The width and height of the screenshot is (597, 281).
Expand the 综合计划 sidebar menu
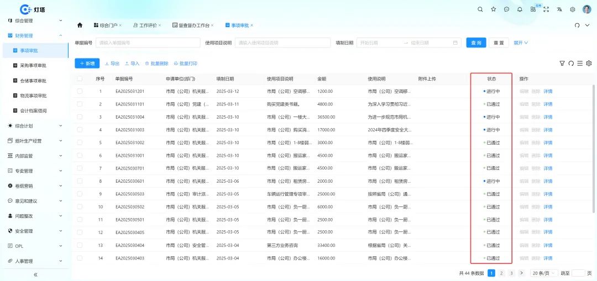pos(35,125)
